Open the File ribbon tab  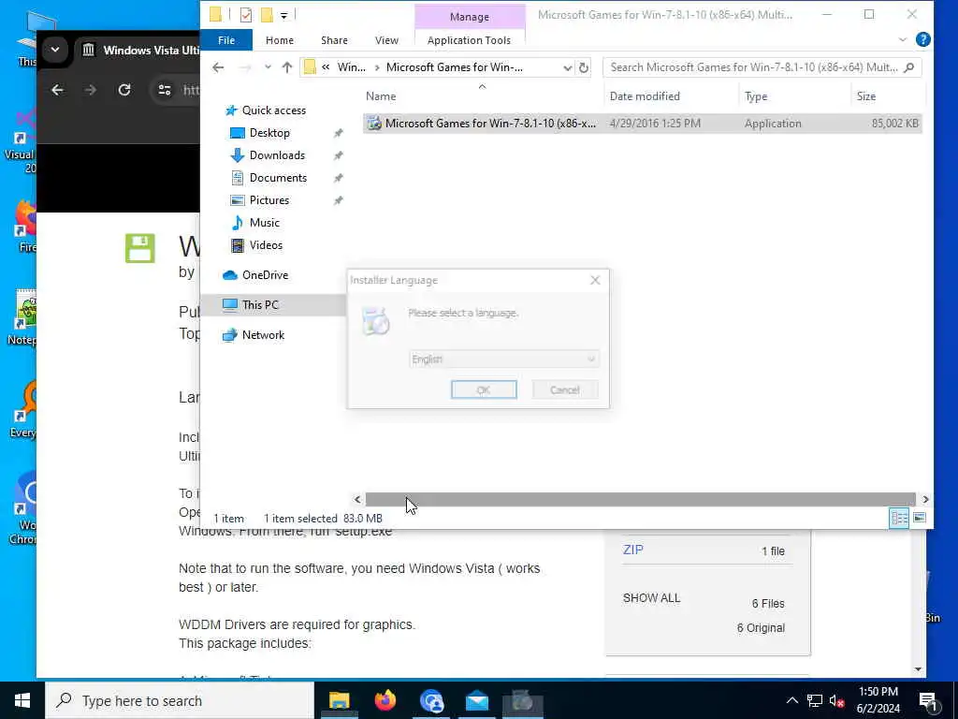[226, 40]
